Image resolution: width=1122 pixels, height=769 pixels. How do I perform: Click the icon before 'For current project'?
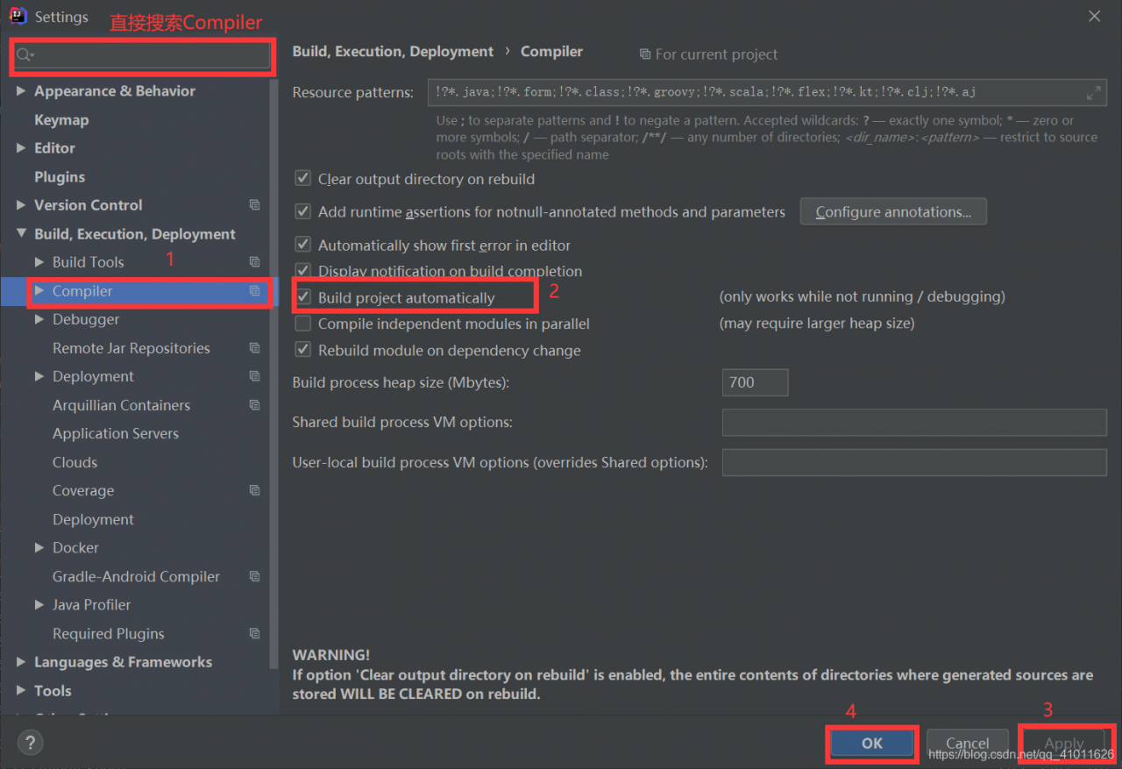click(x=645, y=54)
